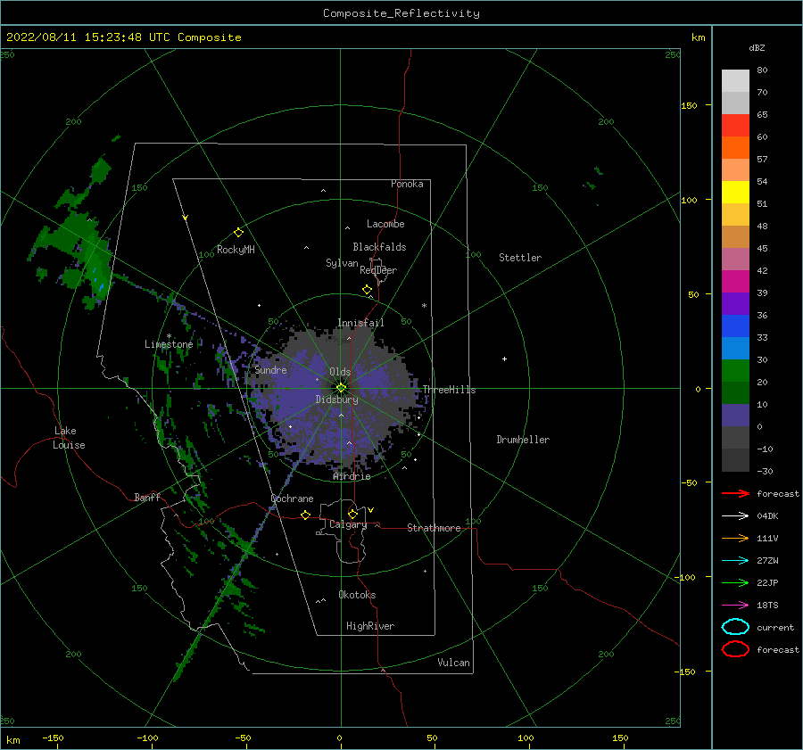803x750 pixels.
Task: Click the ThreeHills town label
Action: point(449,390)
